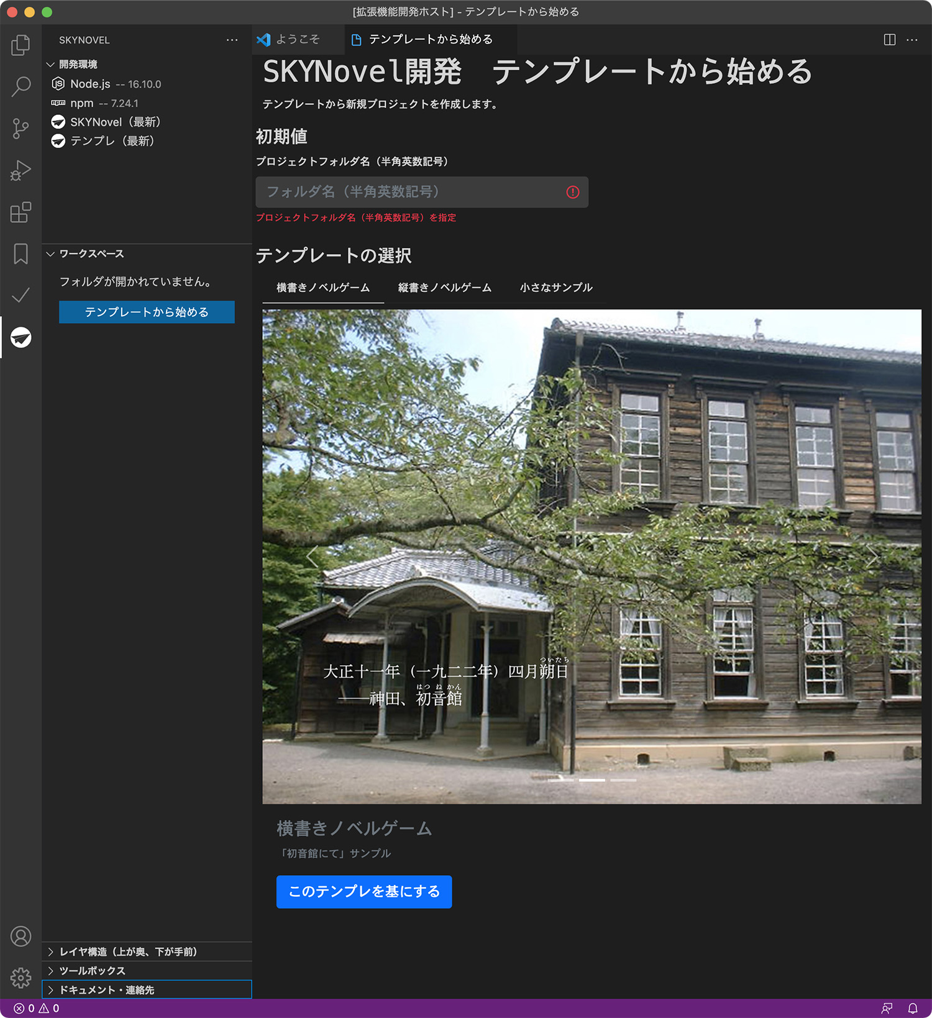Select the 小さなサンプル template tab
The image size is (932, 1018).
click(x=556, y=288)
